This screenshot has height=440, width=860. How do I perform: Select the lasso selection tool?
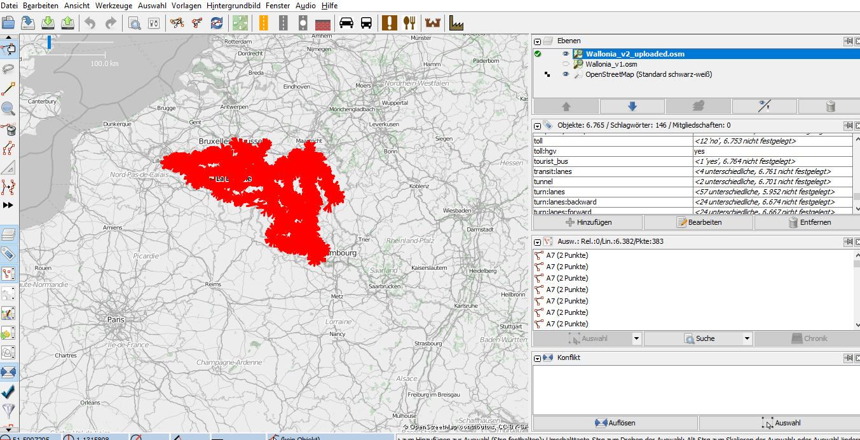tap(9, 69)
